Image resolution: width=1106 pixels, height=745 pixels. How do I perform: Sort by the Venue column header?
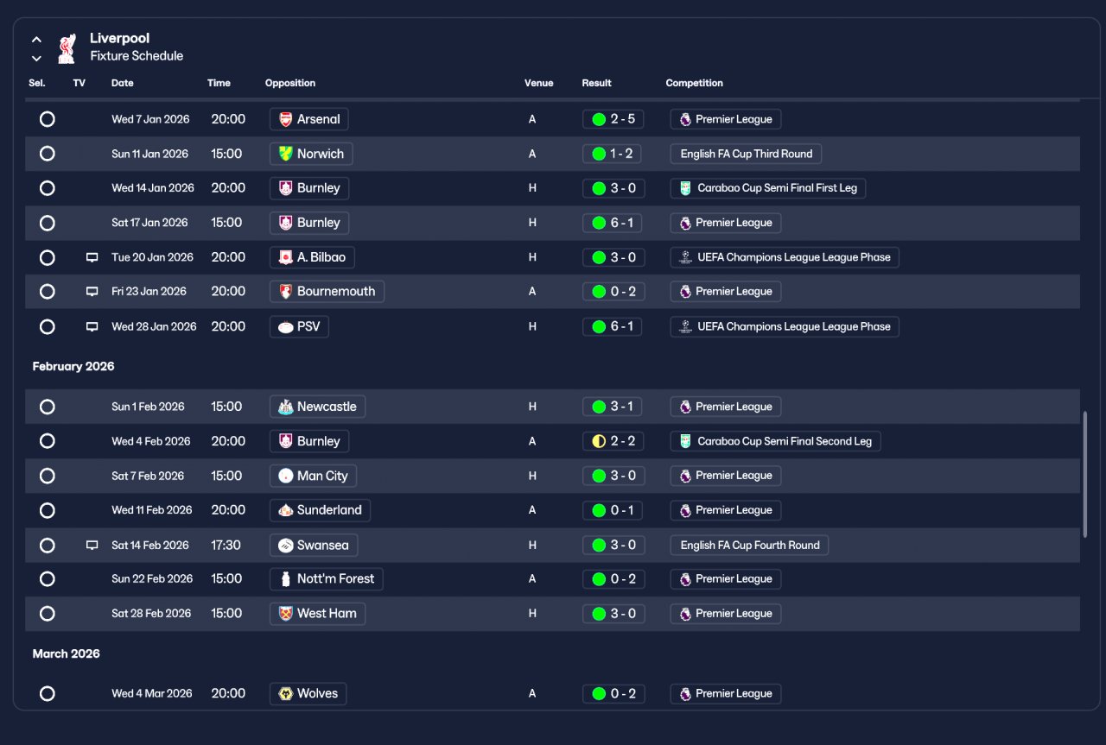click(x=538, y=84)
